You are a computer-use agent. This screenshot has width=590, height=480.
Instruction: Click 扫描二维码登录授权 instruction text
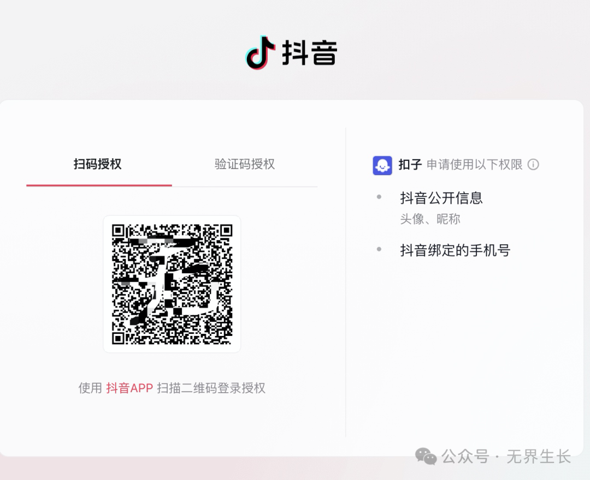[211, 388]
